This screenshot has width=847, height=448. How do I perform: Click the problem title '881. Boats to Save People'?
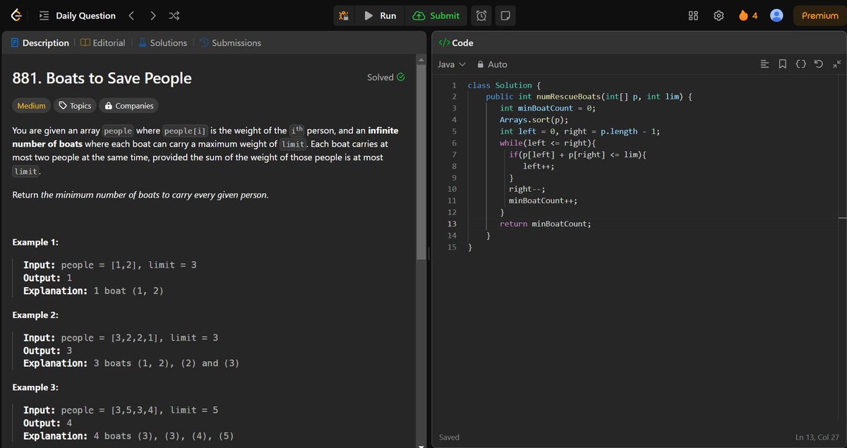pos(102,78)
